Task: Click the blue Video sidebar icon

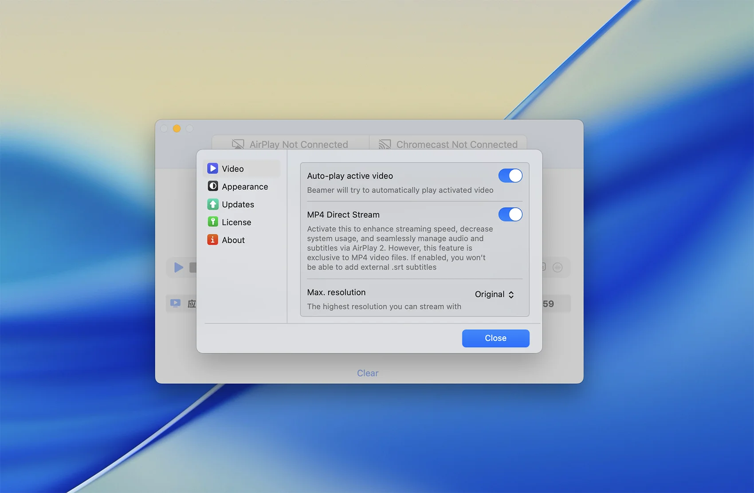Action: [212, 169]
